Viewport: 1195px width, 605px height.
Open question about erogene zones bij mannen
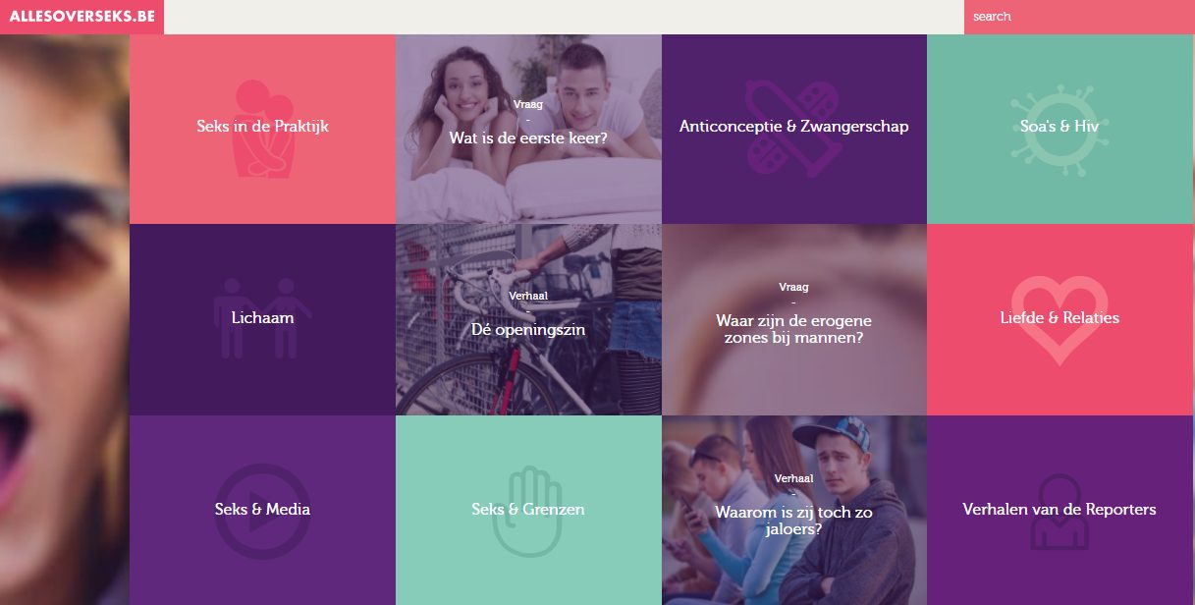(x=793, y=319)
